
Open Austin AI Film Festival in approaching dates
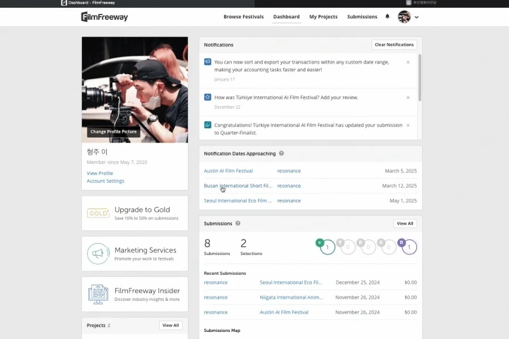click(x=228, y=171)
